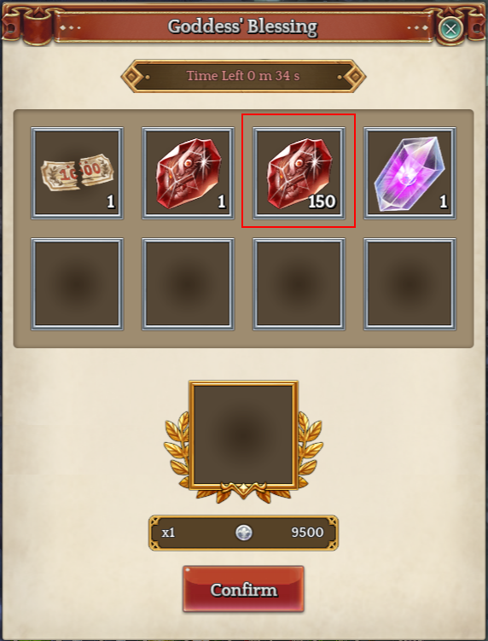Viewport: 488px width, 641px height.
Task: Click the golden laurel result slot
Action: coord(244,435)
